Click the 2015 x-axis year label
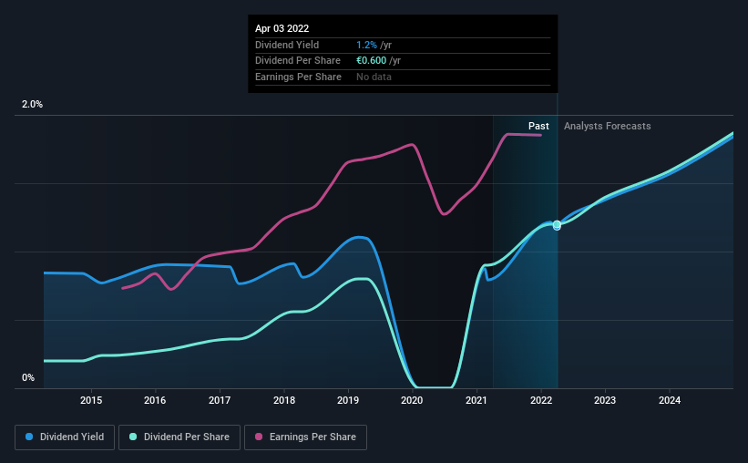 coord(91,400)
